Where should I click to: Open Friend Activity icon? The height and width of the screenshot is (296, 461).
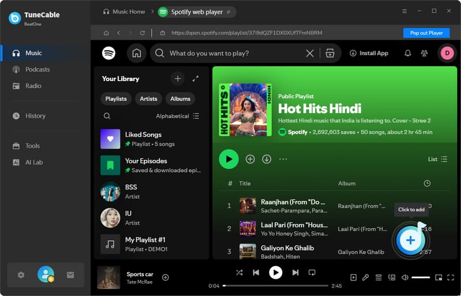pos(424,53)
